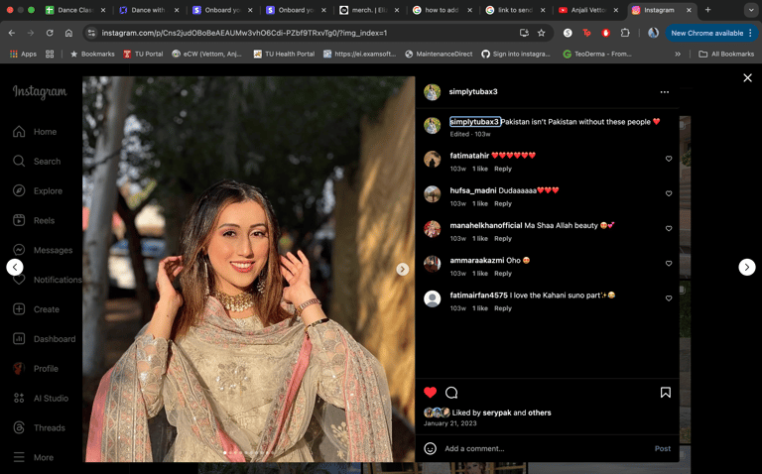Switch to the Dance Class spreadsheet tab
The height and width of the screenshot is (474, 762).
(76, 10)
